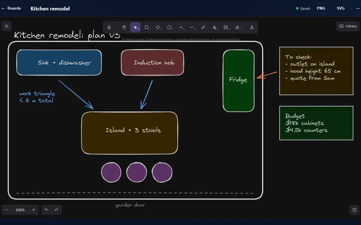Redo the last undone action

(x=56, y=210)
